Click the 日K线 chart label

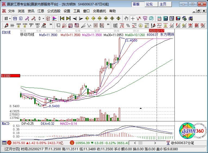pyautogui.click(x=6, y=32)
